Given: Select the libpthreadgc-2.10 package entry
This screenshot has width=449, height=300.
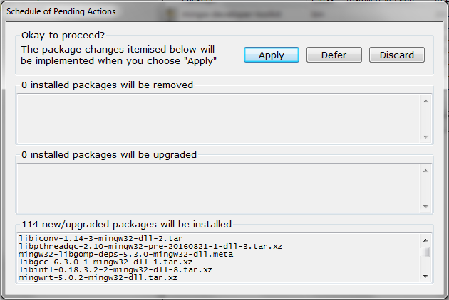Looking at the screenshot, I should pyautogui.click(x=150, y=245).
